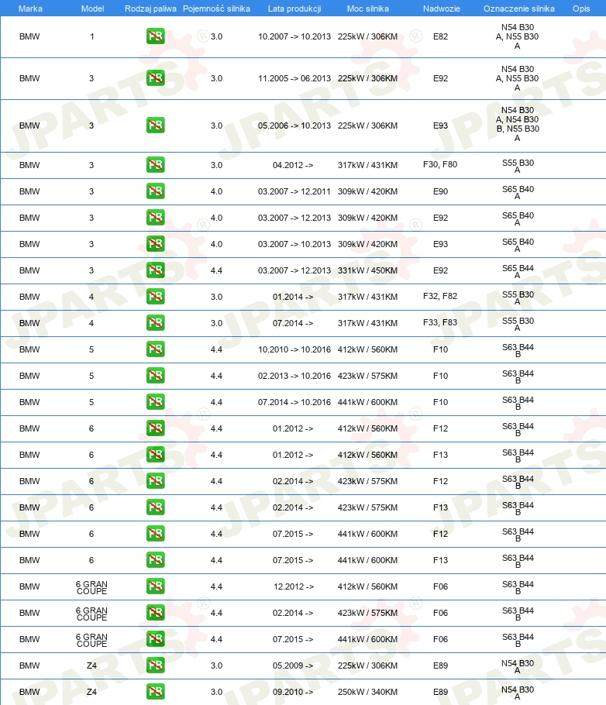Click the Pojemność silnika column header
606x705 pixels.
pyautogui.click(x=216, y=9)
